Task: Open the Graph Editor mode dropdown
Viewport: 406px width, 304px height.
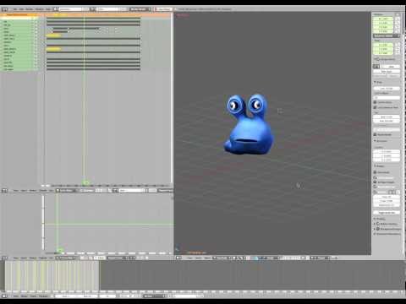Action: coord(67,258)
